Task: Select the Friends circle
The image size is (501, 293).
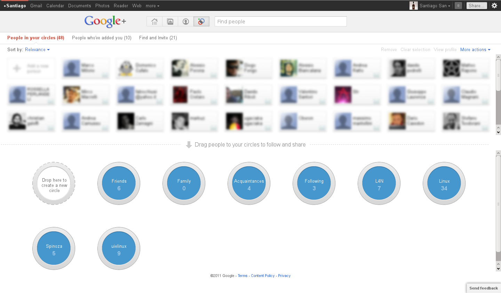Action: 119,183
